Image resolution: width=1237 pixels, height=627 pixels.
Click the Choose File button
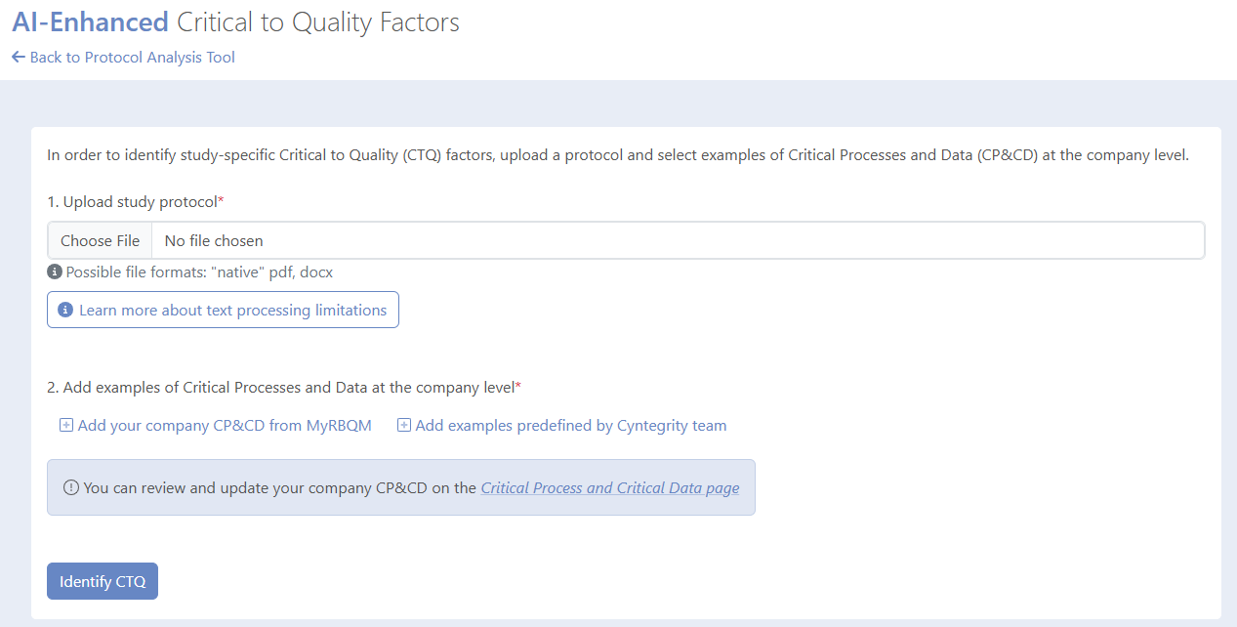[x=100, y=240]
